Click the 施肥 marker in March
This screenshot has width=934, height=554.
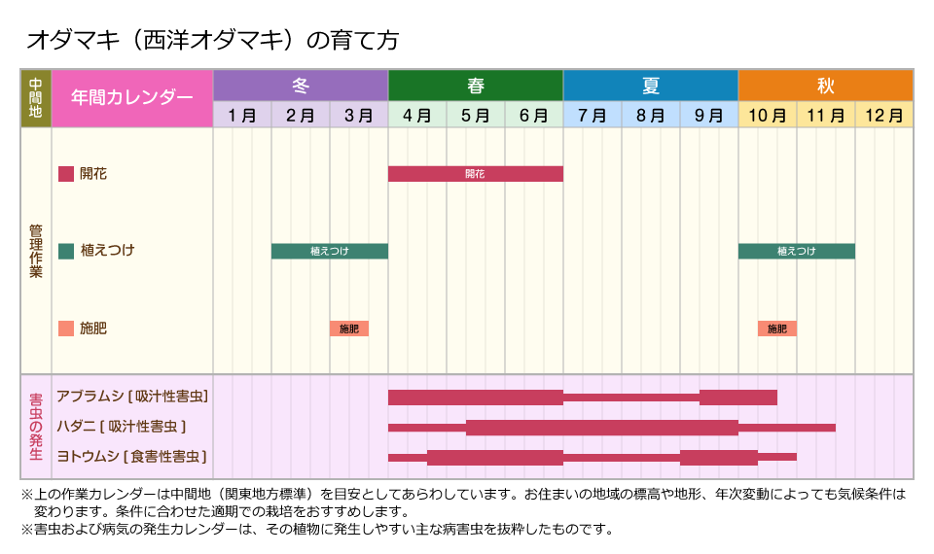click(349, 329)
